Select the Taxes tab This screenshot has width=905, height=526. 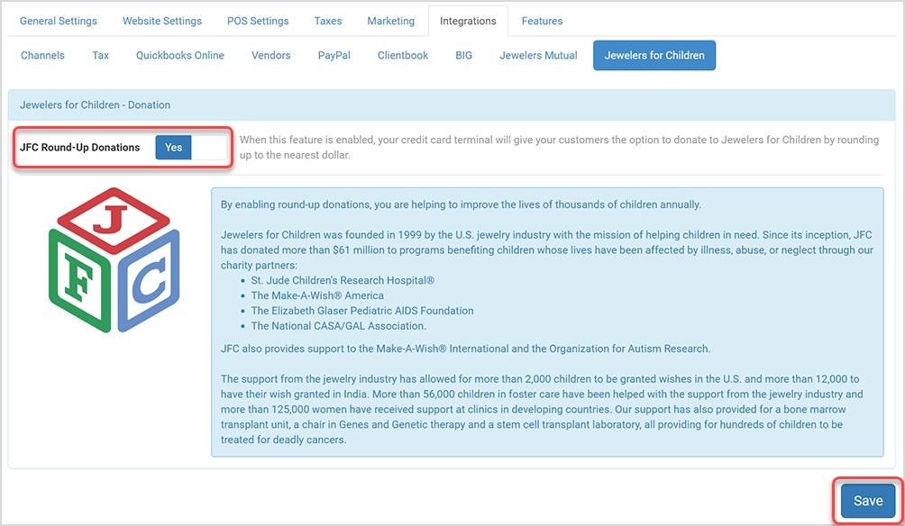coord(328,21)
